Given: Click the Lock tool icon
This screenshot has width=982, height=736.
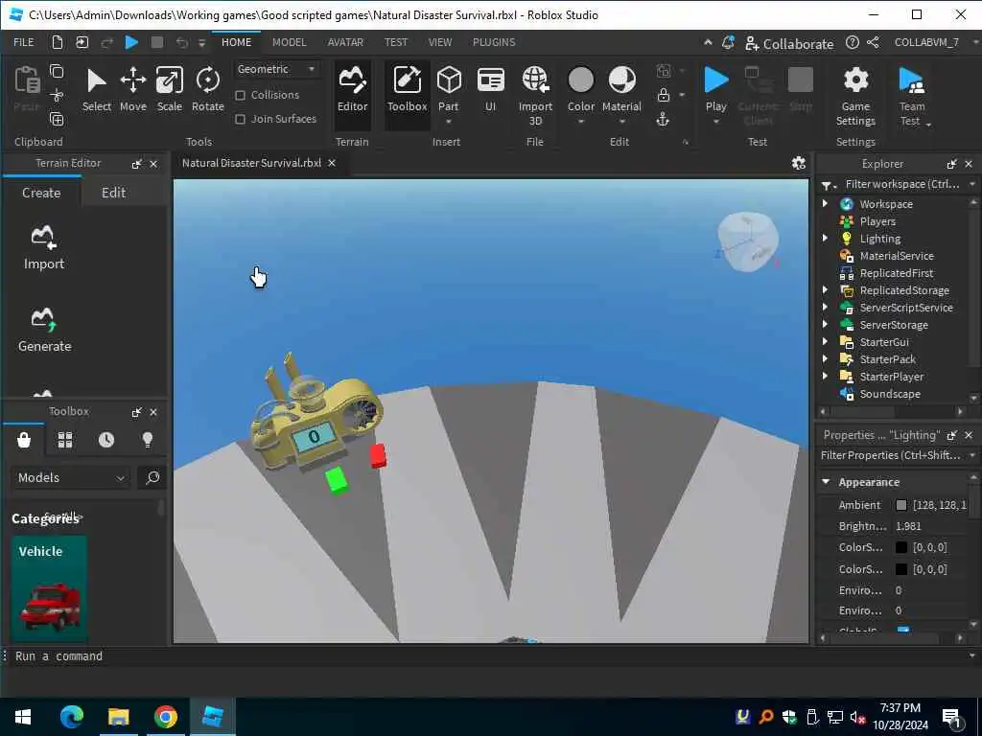Looking at the screenshot, I should (664, 95).
